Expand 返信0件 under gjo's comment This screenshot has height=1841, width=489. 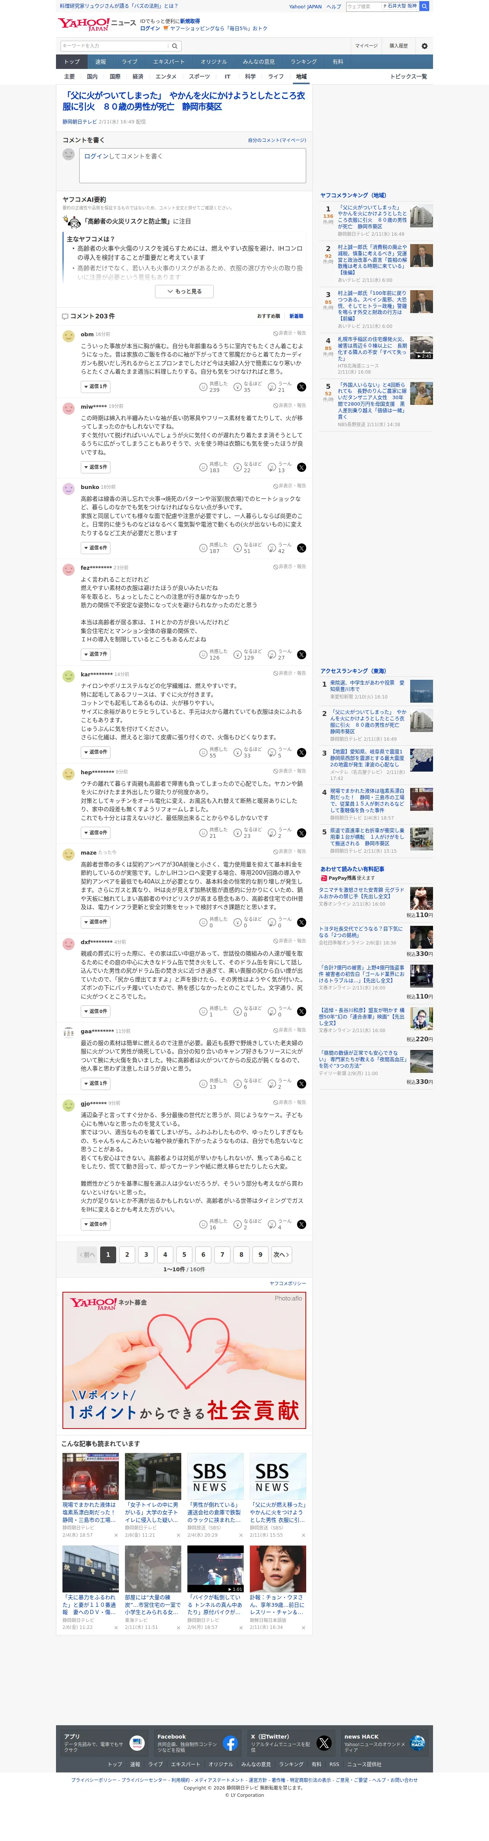pos(95,1224)
